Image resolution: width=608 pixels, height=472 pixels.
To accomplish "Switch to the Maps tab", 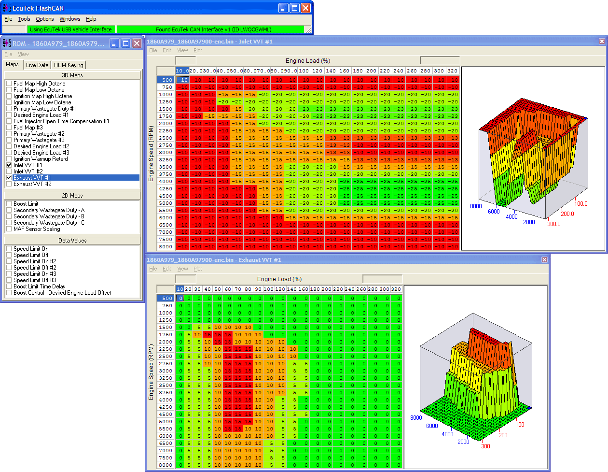I will pos(13,64).
